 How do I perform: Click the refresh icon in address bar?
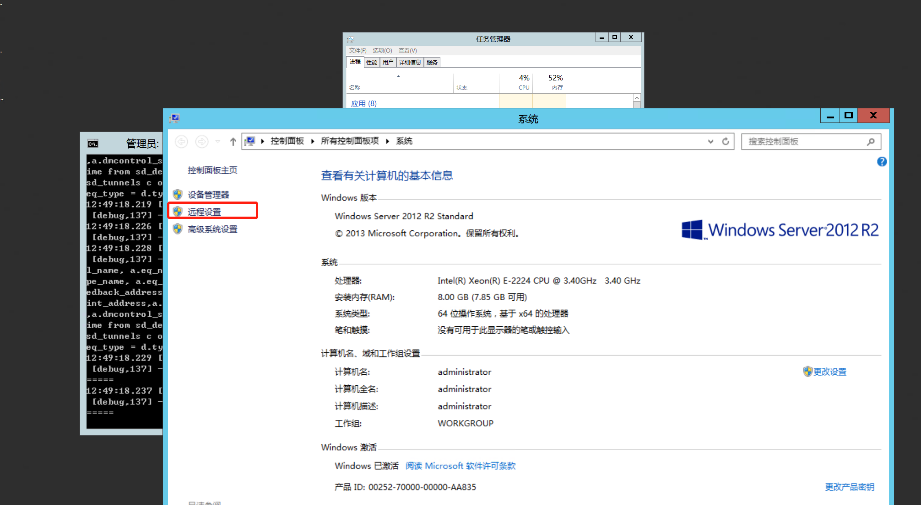[x=726, y=141]
